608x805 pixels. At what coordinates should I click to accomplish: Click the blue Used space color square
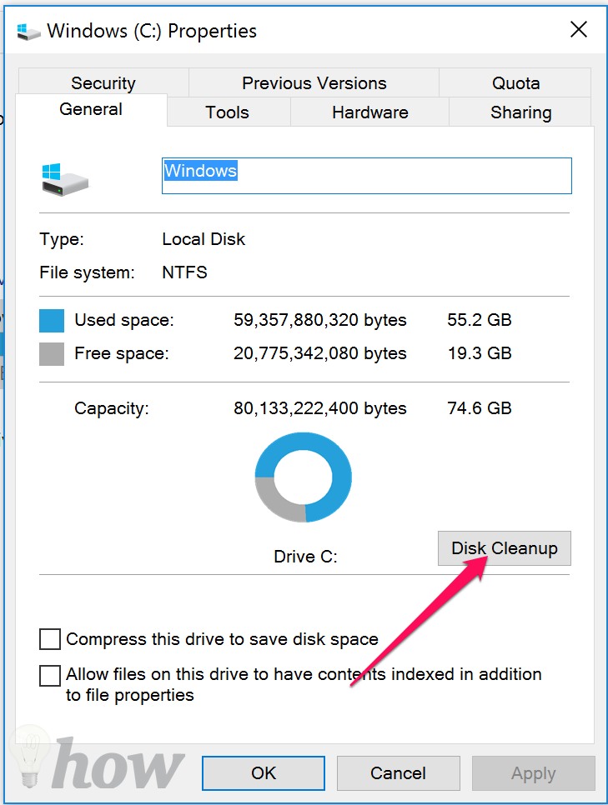click(x=52, y=320)
